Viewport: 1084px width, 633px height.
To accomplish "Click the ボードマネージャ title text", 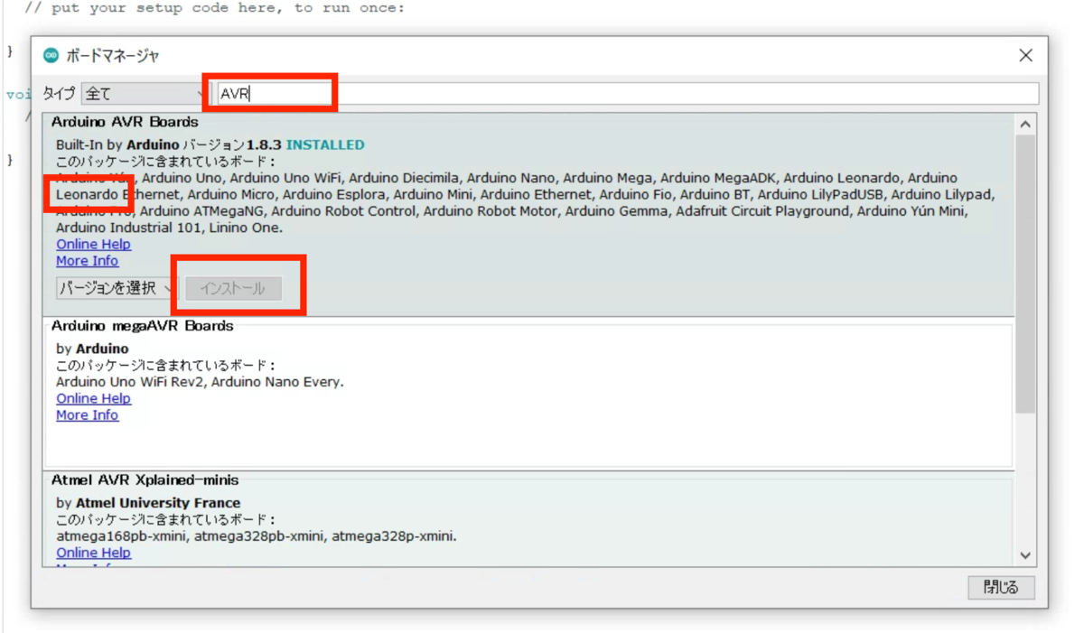I will (x=113, y=55).
